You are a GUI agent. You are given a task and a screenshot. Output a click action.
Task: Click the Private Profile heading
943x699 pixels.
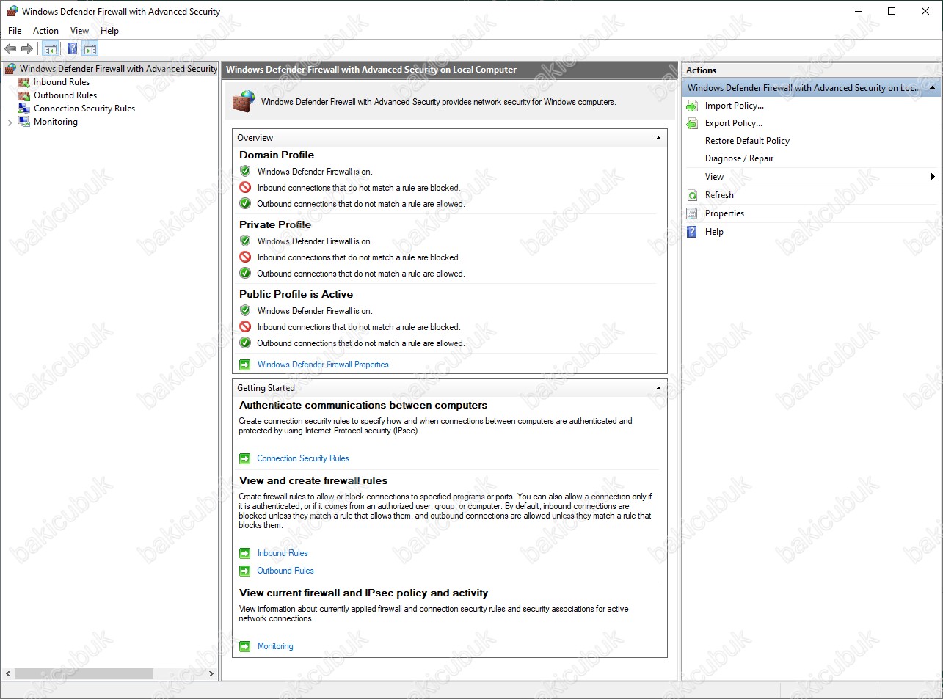[275, 224]
